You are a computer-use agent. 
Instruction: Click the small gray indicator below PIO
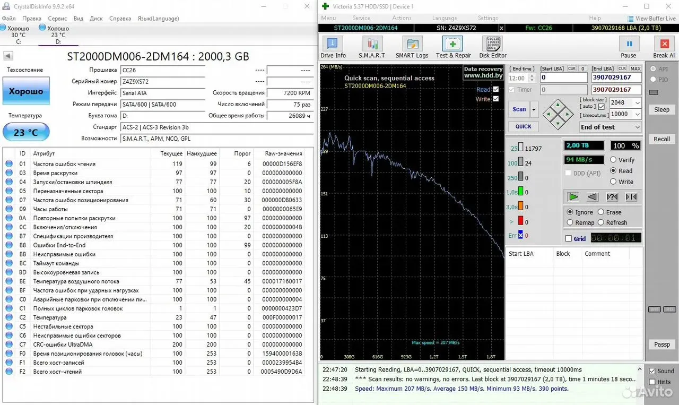[654, 92]
